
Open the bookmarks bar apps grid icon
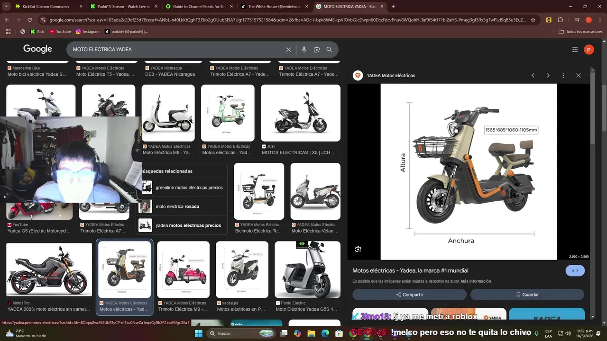click(x=8, y=32)
